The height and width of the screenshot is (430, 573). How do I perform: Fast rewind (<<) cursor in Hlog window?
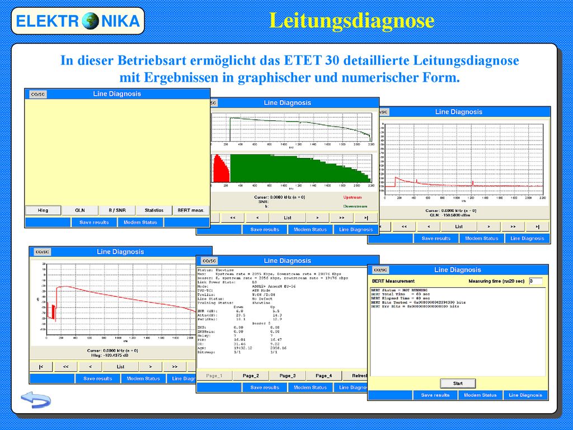click(x=66, y=367)
